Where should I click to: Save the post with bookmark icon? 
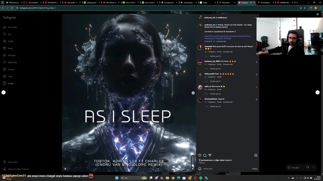coord(256,155)
